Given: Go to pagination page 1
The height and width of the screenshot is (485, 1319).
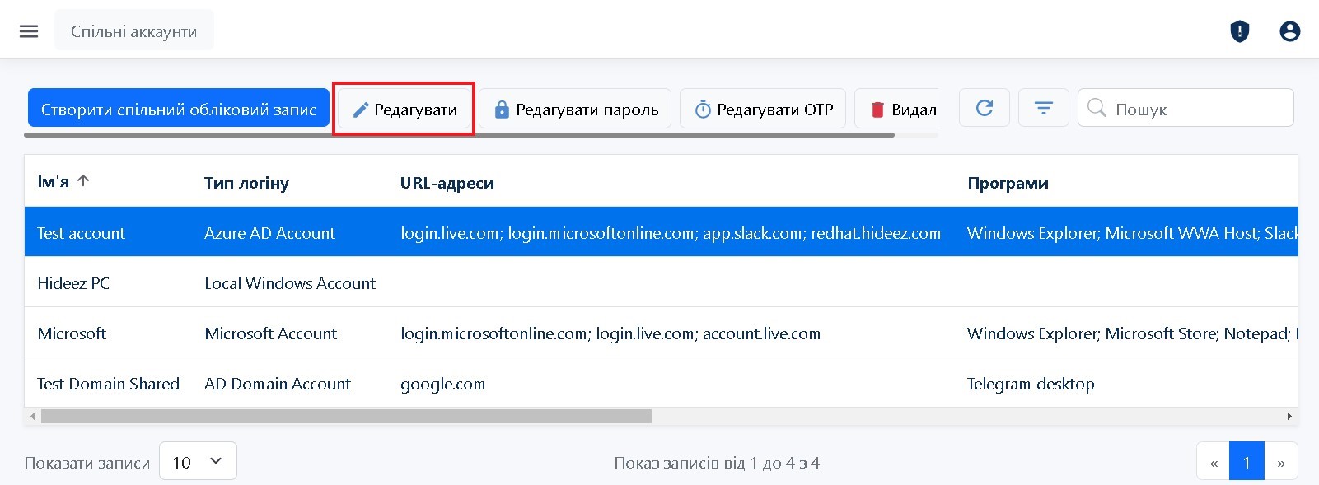Looking at the screenshot, I should click(1246, 463).
